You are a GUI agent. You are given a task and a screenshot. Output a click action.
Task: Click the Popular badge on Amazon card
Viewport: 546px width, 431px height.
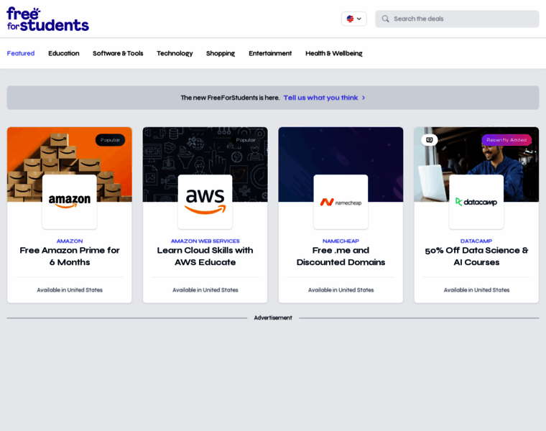point(110,140)
